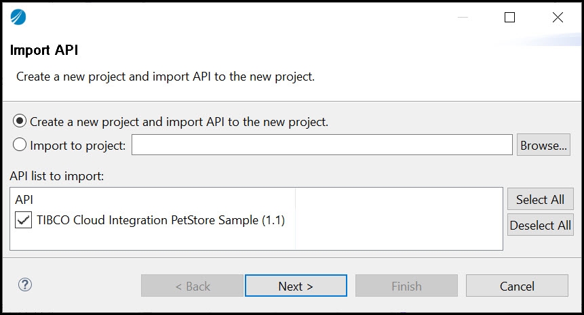The width and height of the screenshot is (584, 315).
Task: Go back with the '< Back' button
Action: pos(192,286)
